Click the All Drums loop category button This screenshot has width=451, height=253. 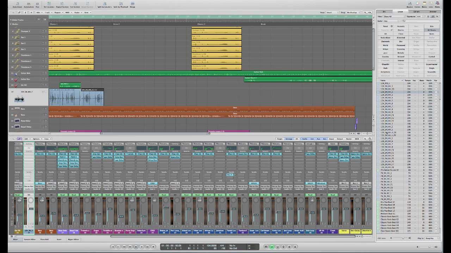click(x=432, y=30)
